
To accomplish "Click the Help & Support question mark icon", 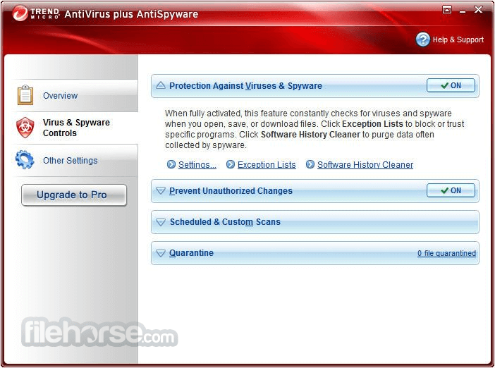I will click(x=422, y=39).
